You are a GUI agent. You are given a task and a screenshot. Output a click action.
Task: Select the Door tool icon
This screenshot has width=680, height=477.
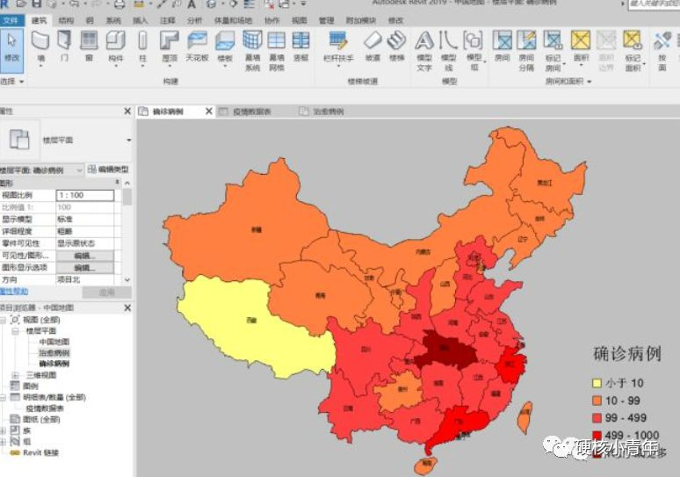(64, 47)
